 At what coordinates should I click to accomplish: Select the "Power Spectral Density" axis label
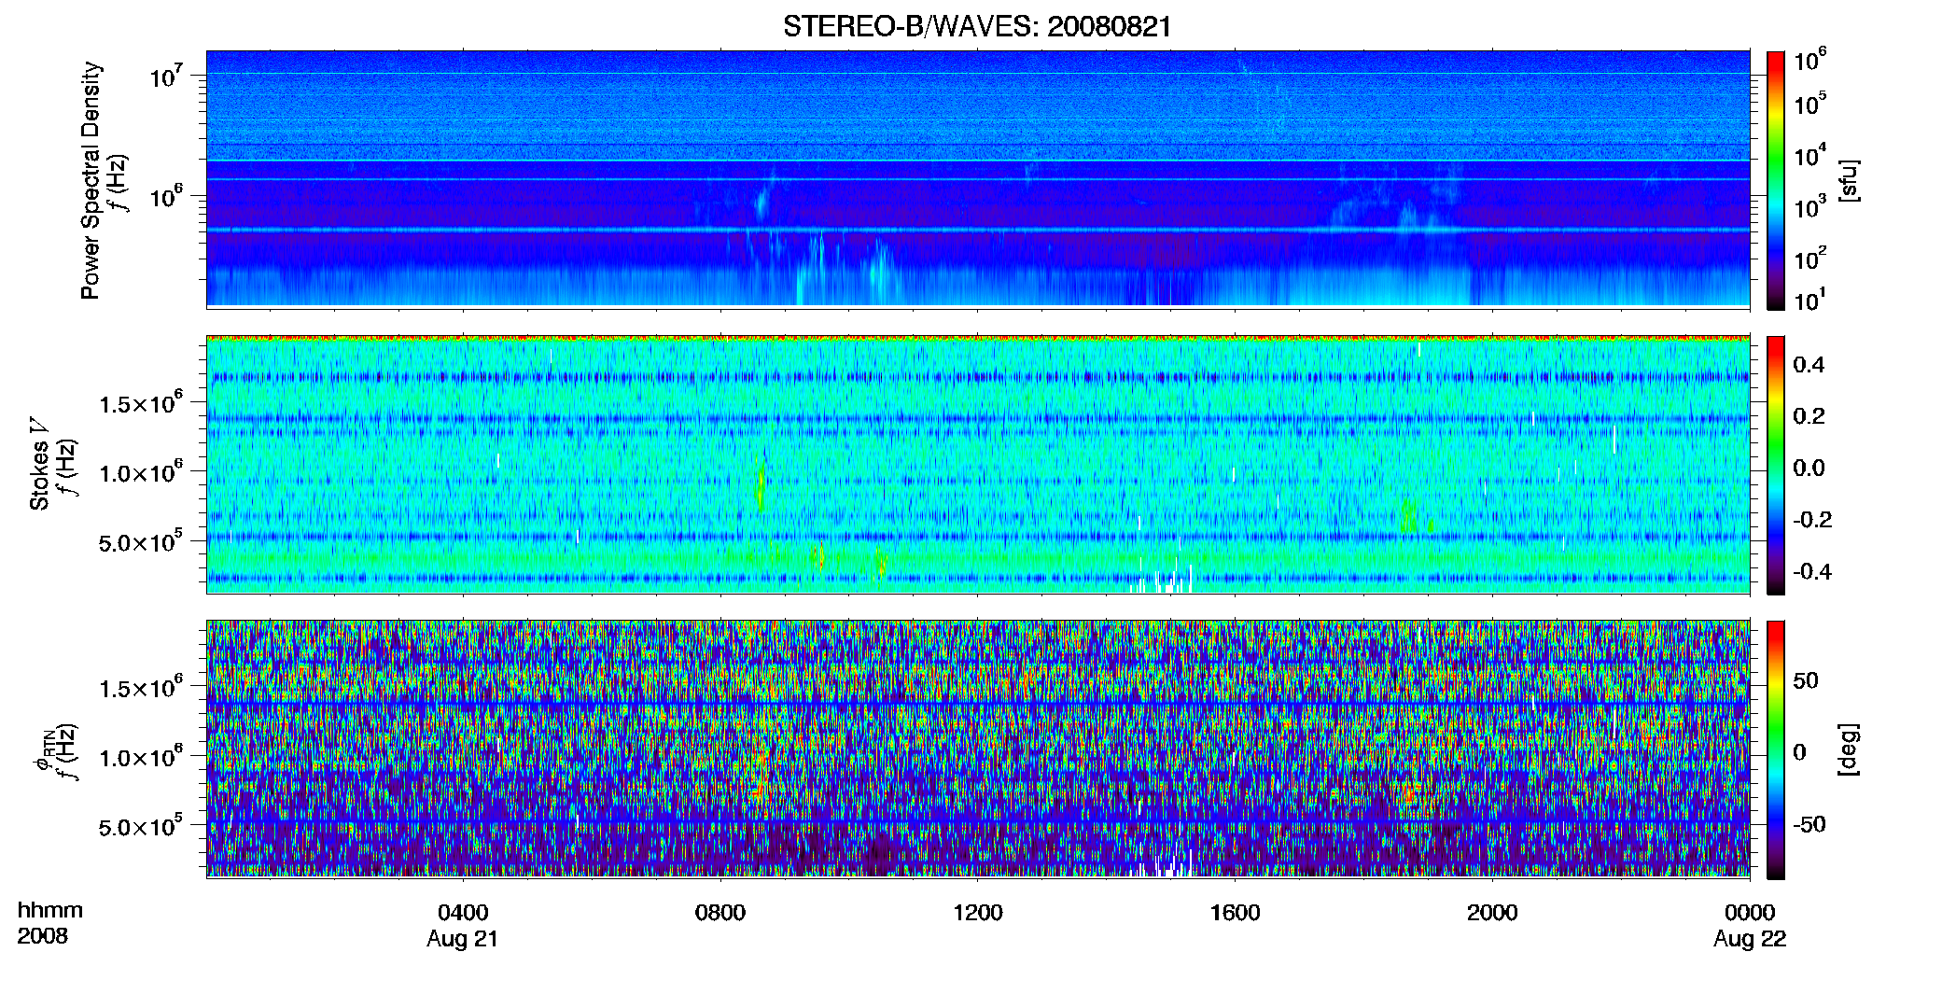click(x=91, y=180)
